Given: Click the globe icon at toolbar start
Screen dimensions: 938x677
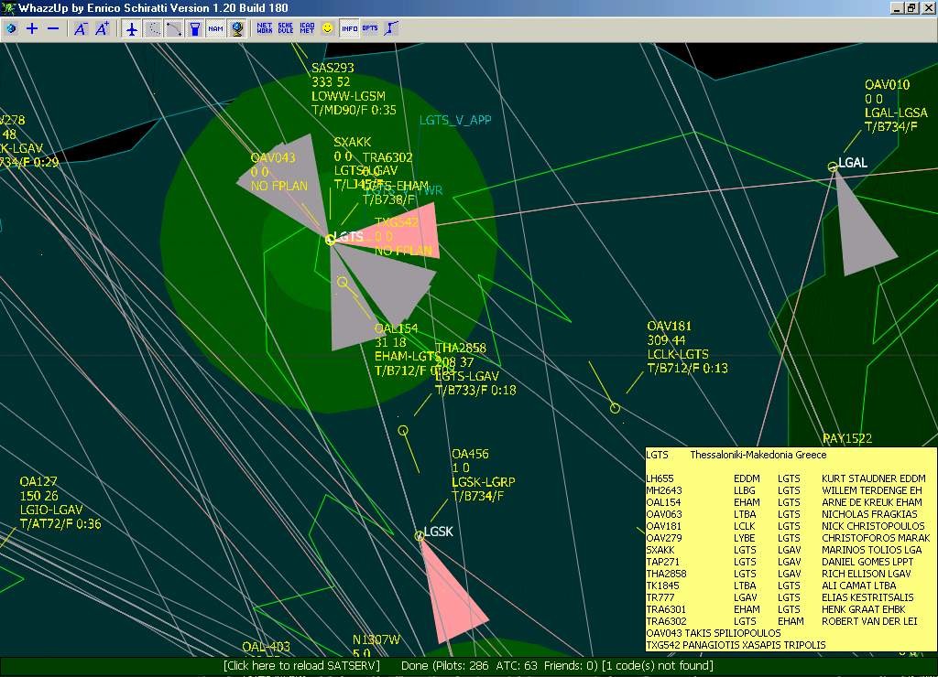Looking at the screenshot, I should (11, 28).
